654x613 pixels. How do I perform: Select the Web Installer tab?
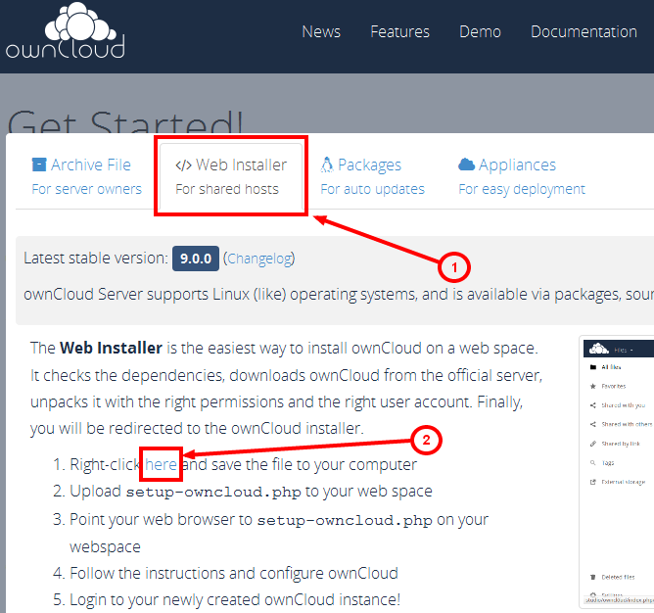click(231, 176)
